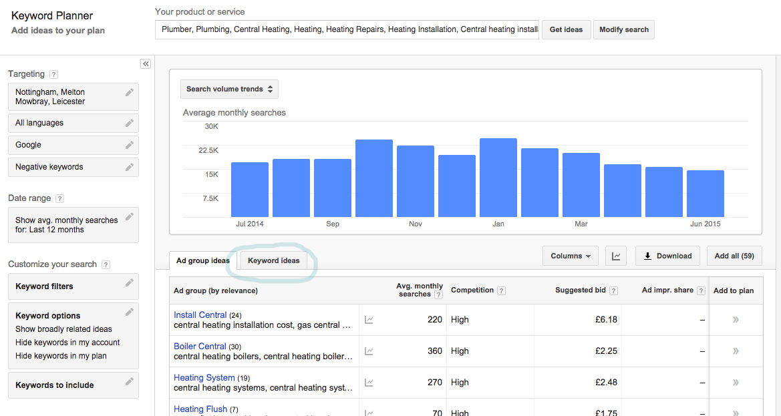
Task: Open Heating Flush ad group link
Action: point(200,409)
